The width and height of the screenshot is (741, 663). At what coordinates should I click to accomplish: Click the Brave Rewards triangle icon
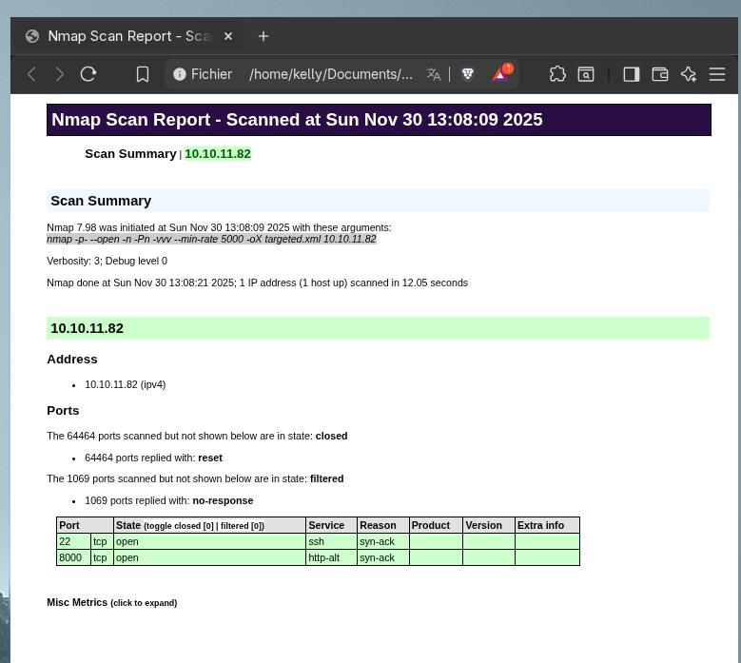pyautogui.click(x=500, y=74)
